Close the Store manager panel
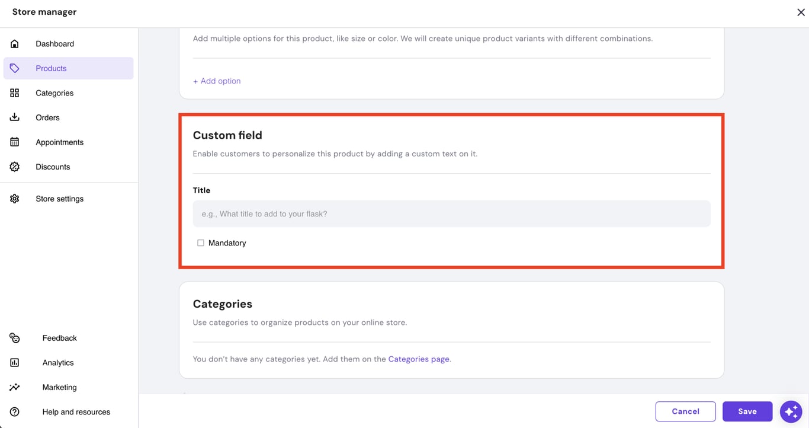The height and width of the screenshot is (428, 809). tap(801, 12)
